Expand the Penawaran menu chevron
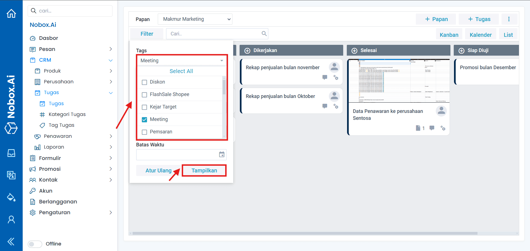The image size is (530, 251). (111, 136)
